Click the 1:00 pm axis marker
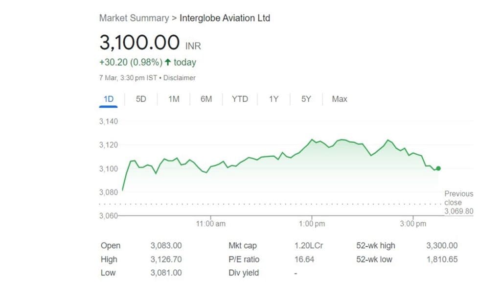Viewport: 501px width, 282px height. click(312, 224)
